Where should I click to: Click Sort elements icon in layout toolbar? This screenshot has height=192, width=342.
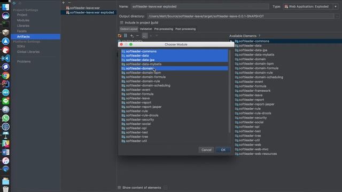coord(145,36)
